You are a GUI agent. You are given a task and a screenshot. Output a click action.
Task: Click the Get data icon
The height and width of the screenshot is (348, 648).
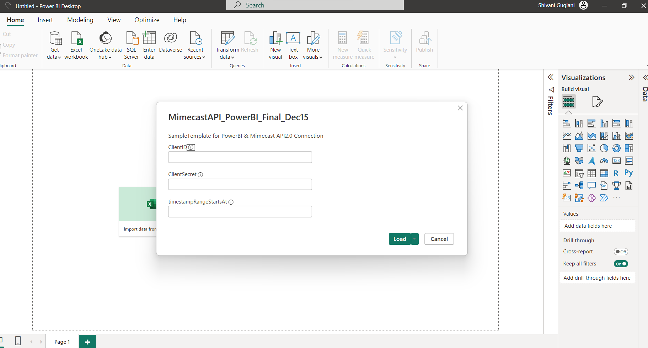(x=55, y=38)
